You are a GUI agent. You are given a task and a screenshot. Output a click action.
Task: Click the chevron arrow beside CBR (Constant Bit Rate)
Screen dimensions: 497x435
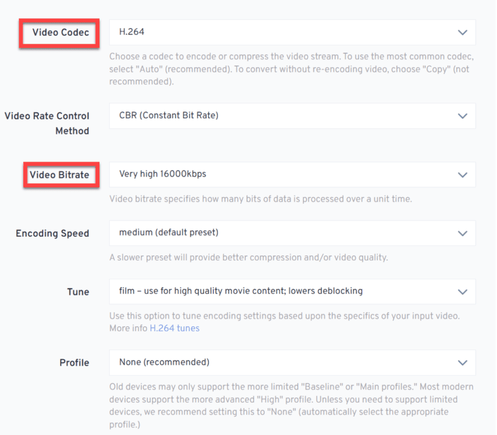click(x=463, y=116)
